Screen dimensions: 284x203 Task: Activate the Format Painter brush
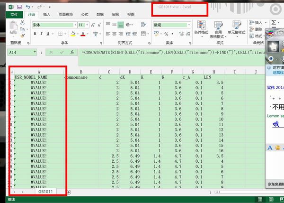(23, 36)
